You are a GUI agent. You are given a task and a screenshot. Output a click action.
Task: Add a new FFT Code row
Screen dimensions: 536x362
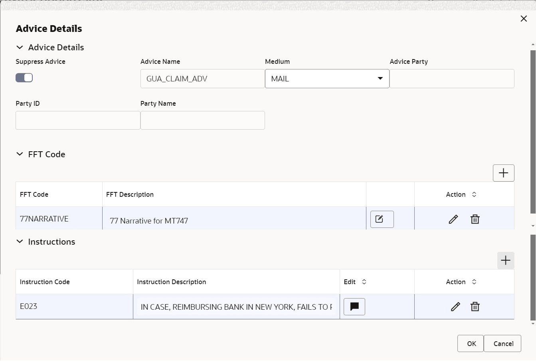pyautogui.click(x=503, y=173)
